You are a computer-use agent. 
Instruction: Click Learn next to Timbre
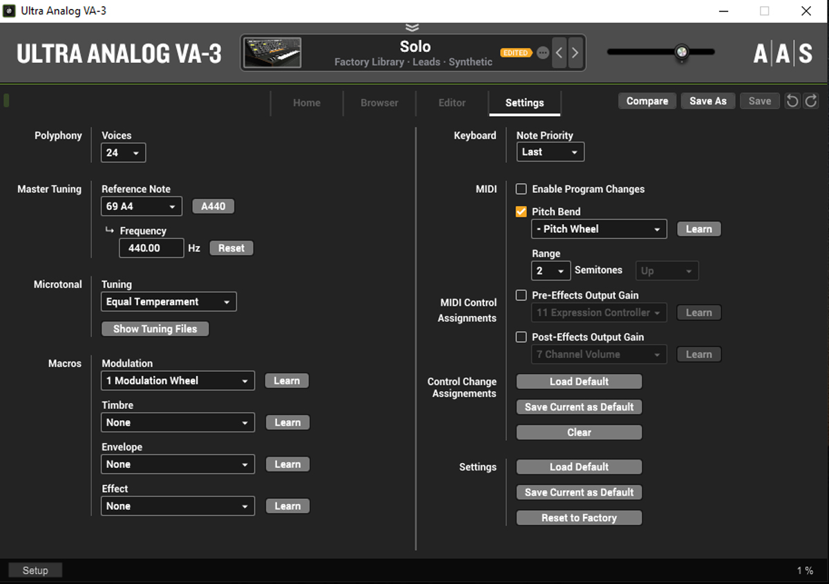(287, 422)
